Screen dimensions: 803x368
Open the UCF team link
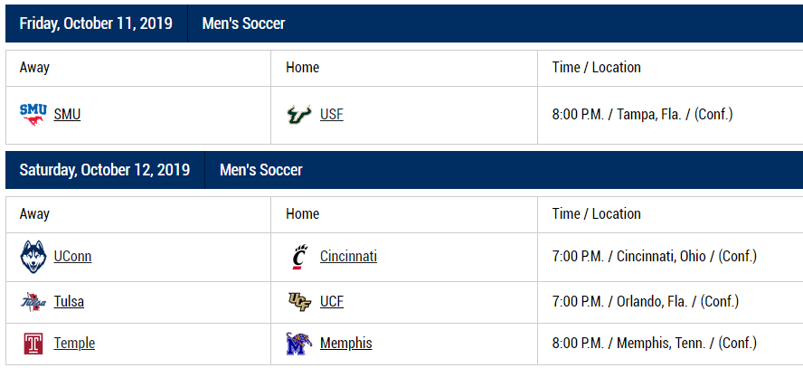tap(332, 302)
